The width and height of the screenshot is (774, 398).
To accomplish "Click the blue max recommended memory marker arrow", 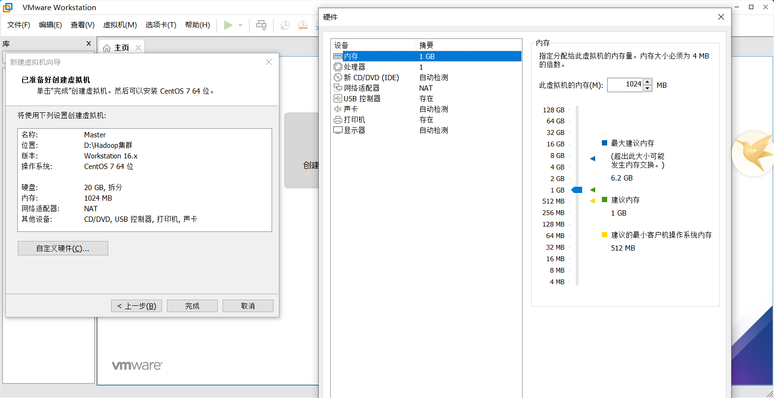I will [x=593, y=158].
